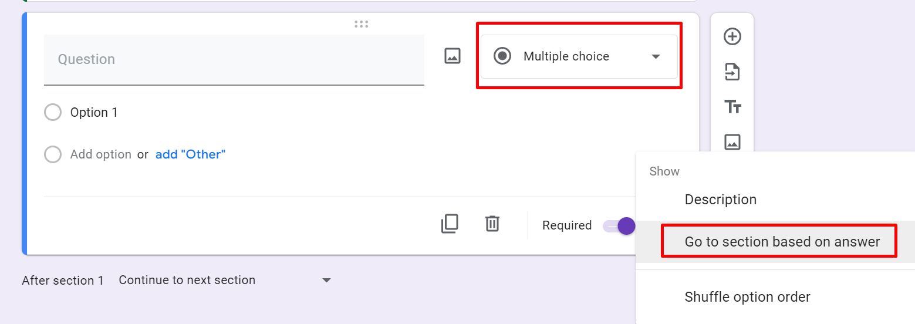The height and width of the screenshot is (324, 915).
Task: Click into the Question title field
Action: click(234, 59)
